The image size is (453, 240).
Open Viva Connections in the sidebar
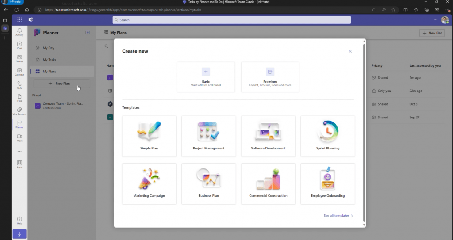[19, 111]
